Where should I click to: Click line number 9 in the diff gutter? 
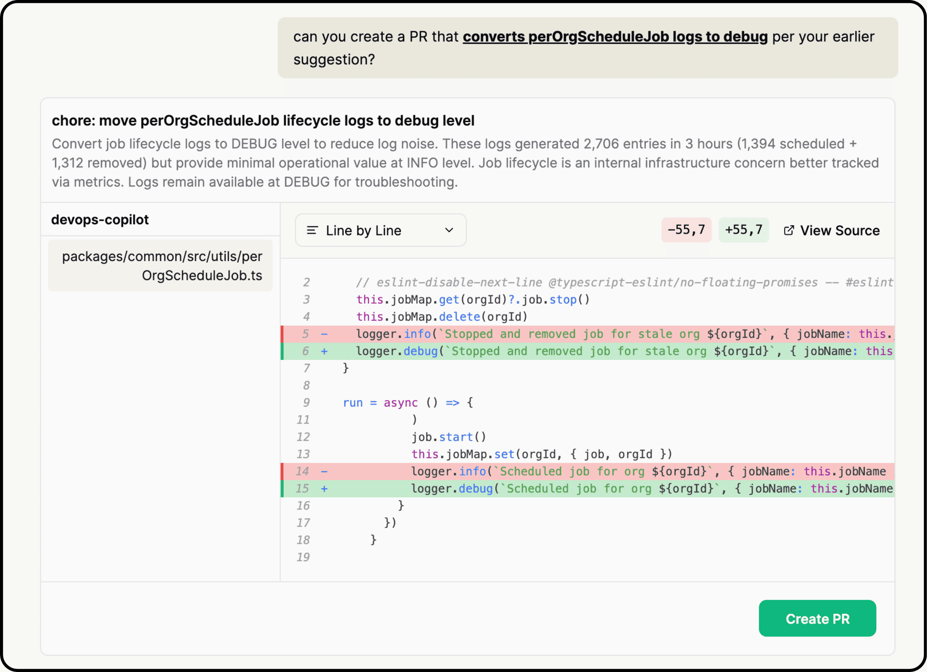pyautogui.click(x=306, y=402)
